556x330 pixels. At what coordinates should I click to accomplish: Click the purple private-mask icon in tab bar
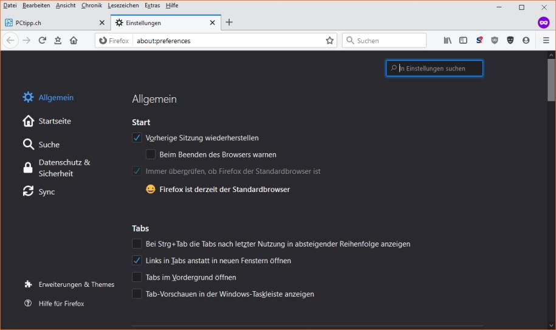tap(543, 22)
